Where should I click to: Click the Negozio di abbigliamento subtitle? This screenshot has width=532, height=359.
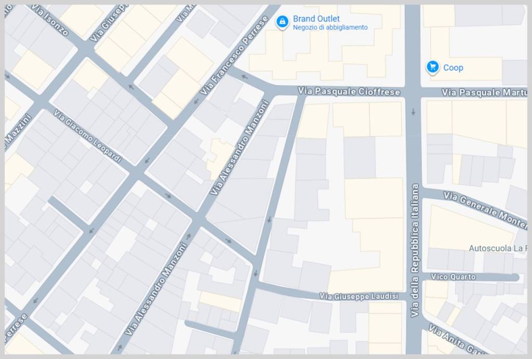pos(330,27)
